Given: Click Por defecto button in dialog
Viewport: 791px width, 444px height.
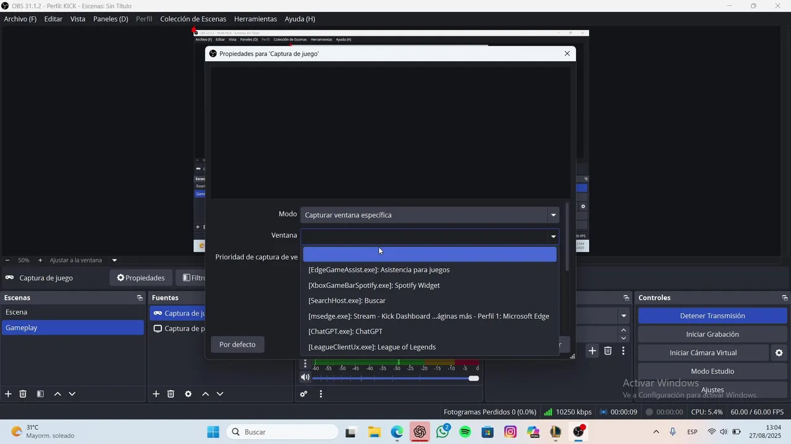Looking at the screenshot, I should tap(237, 345).
